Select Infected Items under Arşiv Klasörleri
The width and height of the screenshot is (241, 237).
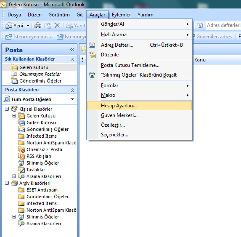pyautogui.click(x=42, y=203)
